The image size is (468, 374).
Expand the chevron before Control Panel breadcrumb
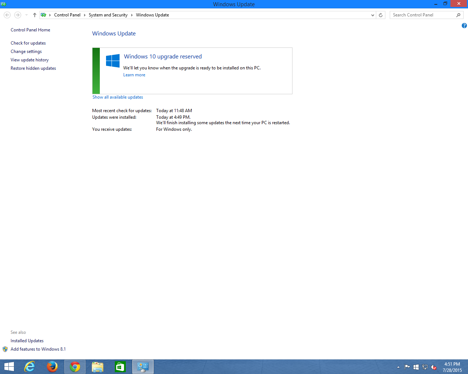[50, 15]
